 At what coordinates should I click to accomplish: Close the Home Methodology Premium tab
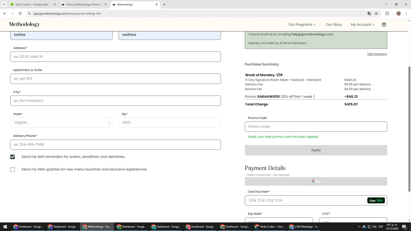tap(106, 4)
